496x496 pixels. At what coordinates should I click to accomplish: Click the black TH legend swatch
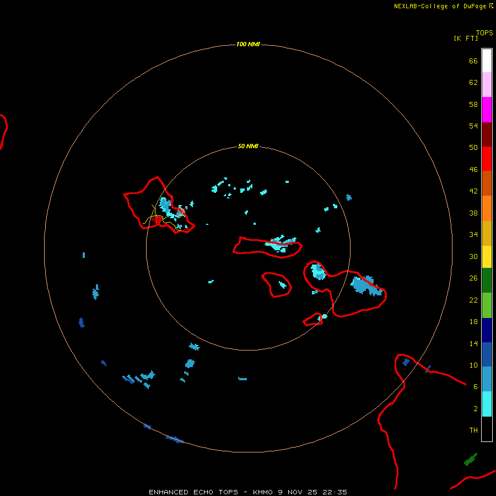pyautogui.click(x=487, y=429)
